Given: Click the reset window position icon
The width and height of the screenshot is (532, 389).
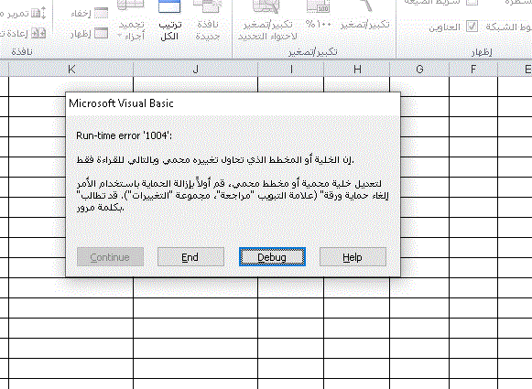Looking at the screenshot, I should (x=38, y=33).
